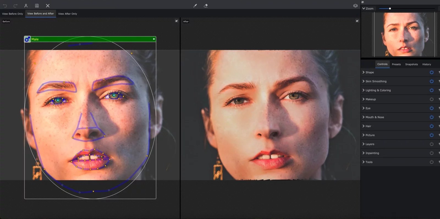
Task: Expand the Layers section chevron
Action: pos(364,144)
